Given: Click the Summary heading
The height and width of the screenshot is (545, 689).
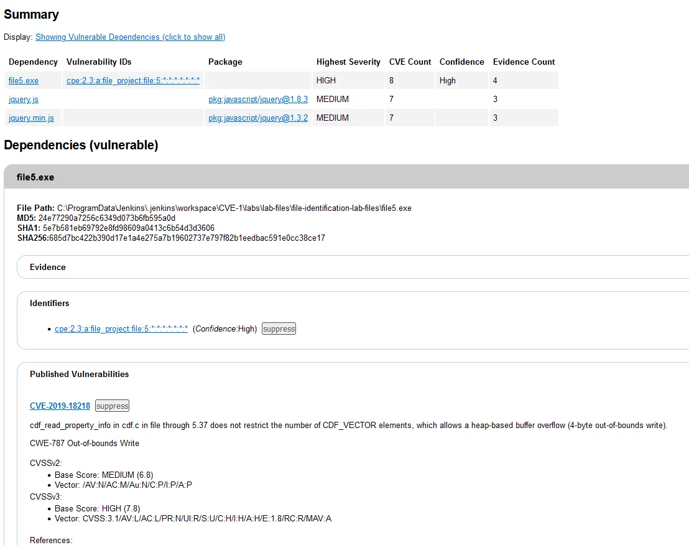Looking at the screenshot, I should (31, 14).
